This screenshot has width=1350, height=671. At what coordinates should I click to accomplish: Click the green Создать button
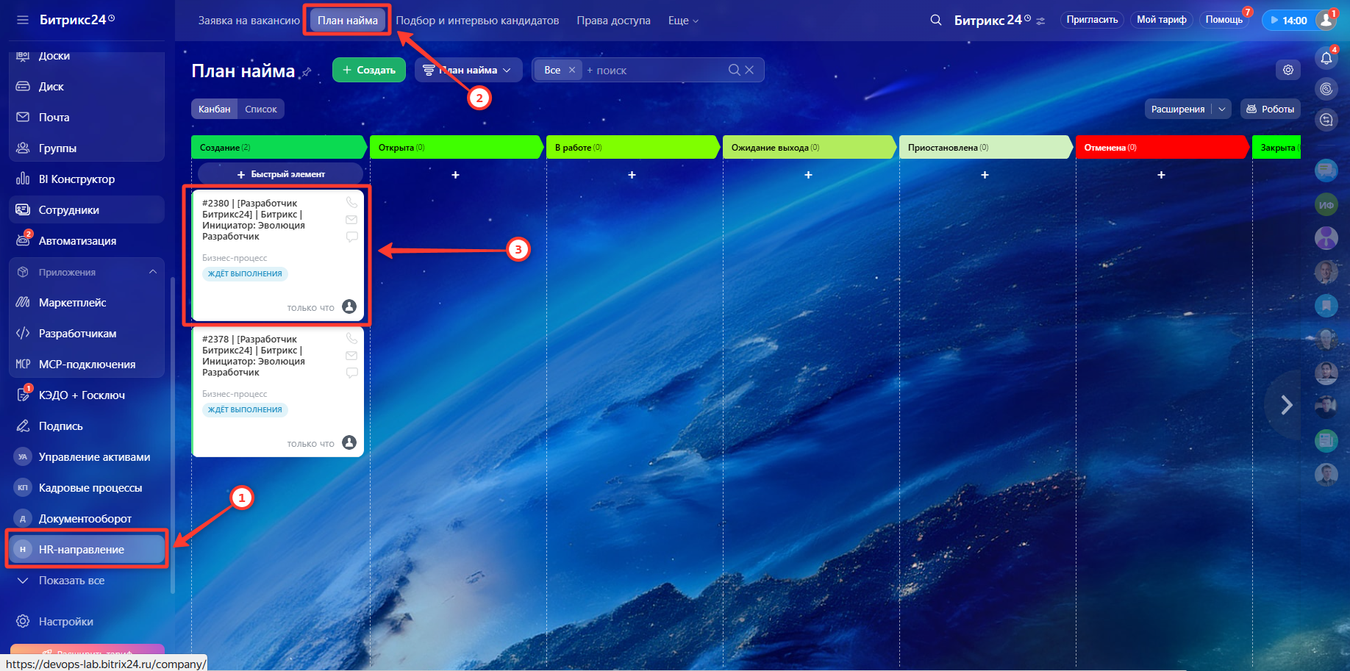(x=369, y=70)
